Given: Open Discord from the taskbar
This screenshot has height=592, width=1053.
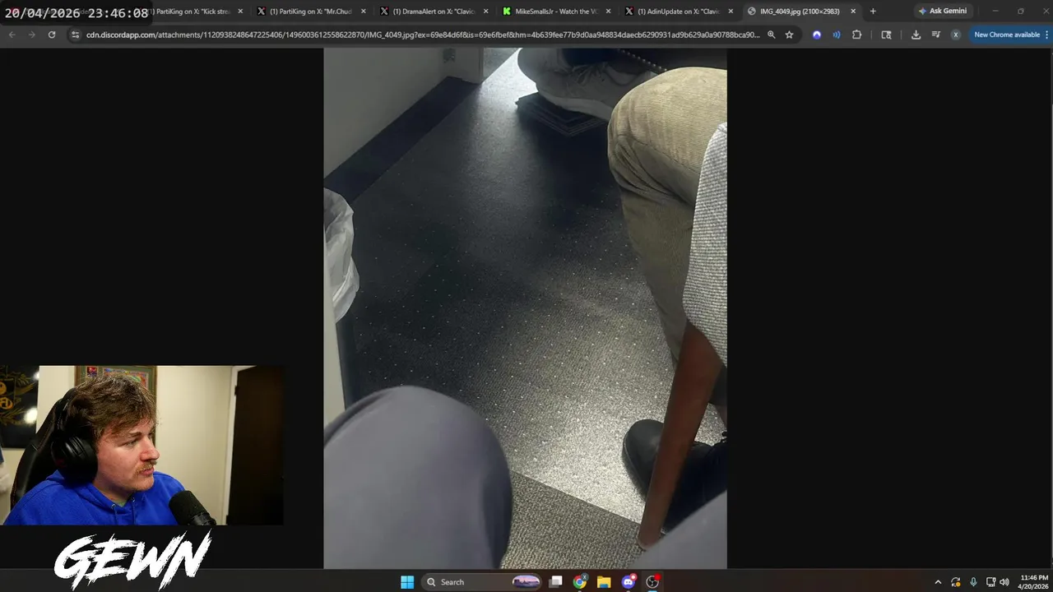Looking at the screenshot, I should (629, 582).
